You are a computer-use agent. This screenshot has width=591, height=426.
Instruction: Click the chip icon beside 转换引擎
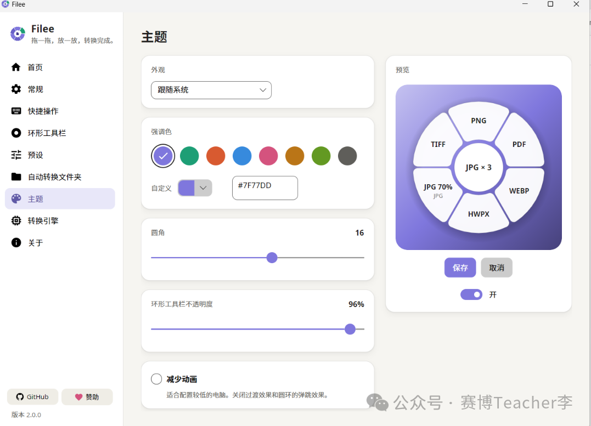pos(16,221)
